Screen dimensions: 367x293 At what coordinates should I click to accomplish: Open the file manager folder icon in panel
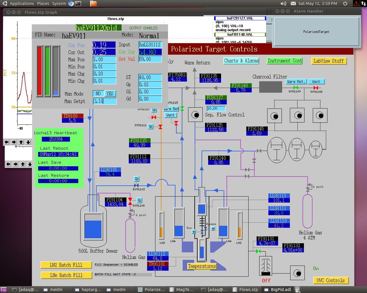click(x=93, y=3)
